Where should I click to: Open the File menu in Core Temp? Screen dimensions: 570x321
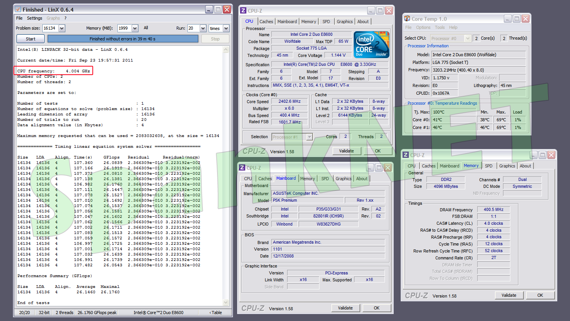pos(408,27)
